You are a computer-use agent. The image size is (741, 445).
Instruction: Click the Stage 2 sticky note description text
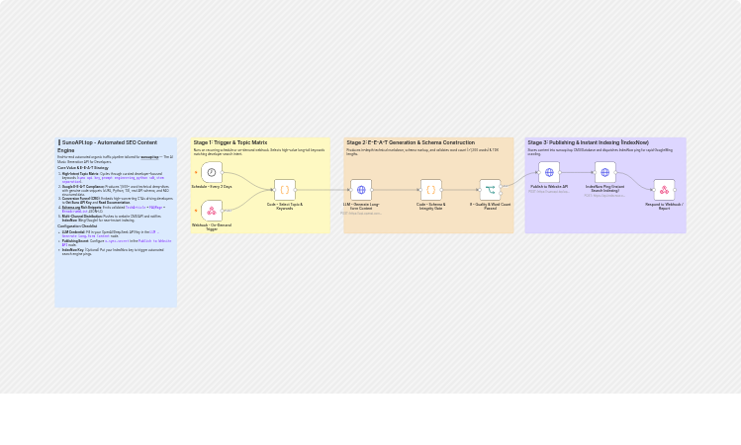click(x=422, y=152)
